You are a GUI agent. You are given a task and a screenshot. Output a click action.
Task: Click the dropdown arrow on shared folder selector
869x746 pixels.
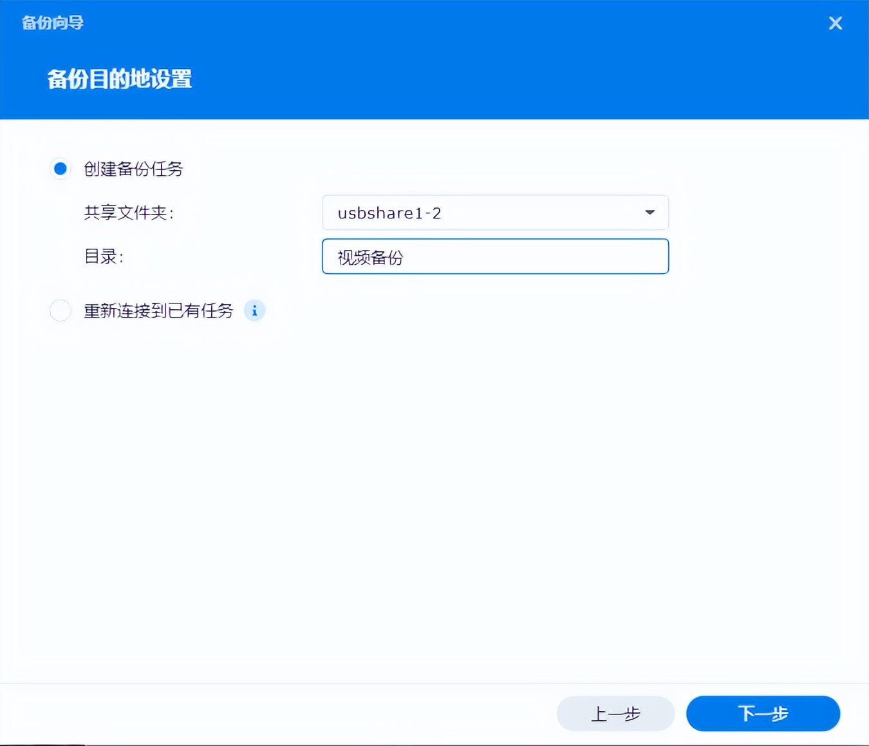[650, 213]
